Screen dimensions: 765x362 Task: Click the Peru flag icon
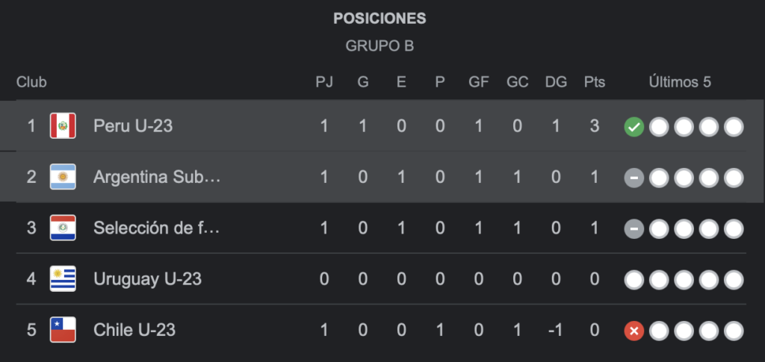[x=63, y=126]
